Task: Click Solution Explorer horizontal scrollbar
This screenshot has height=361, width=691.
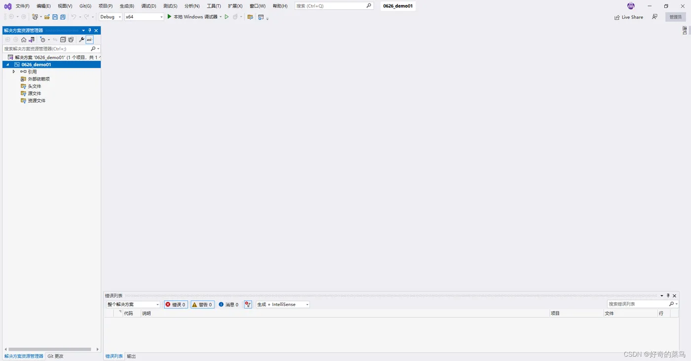Action: (x=50, y=349)
